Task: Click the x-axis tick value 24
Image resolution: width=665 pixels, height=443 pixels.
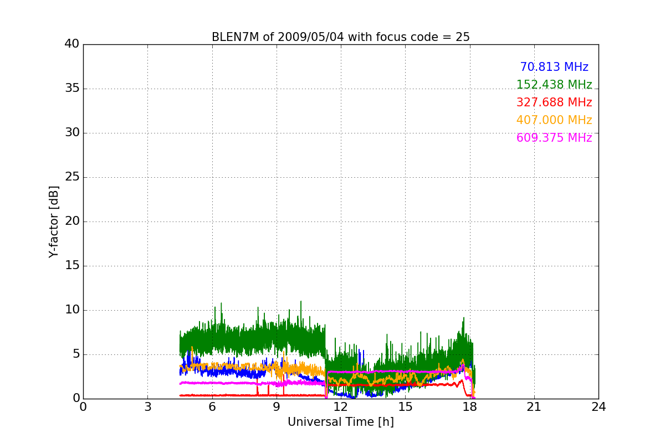Action: 598,407
